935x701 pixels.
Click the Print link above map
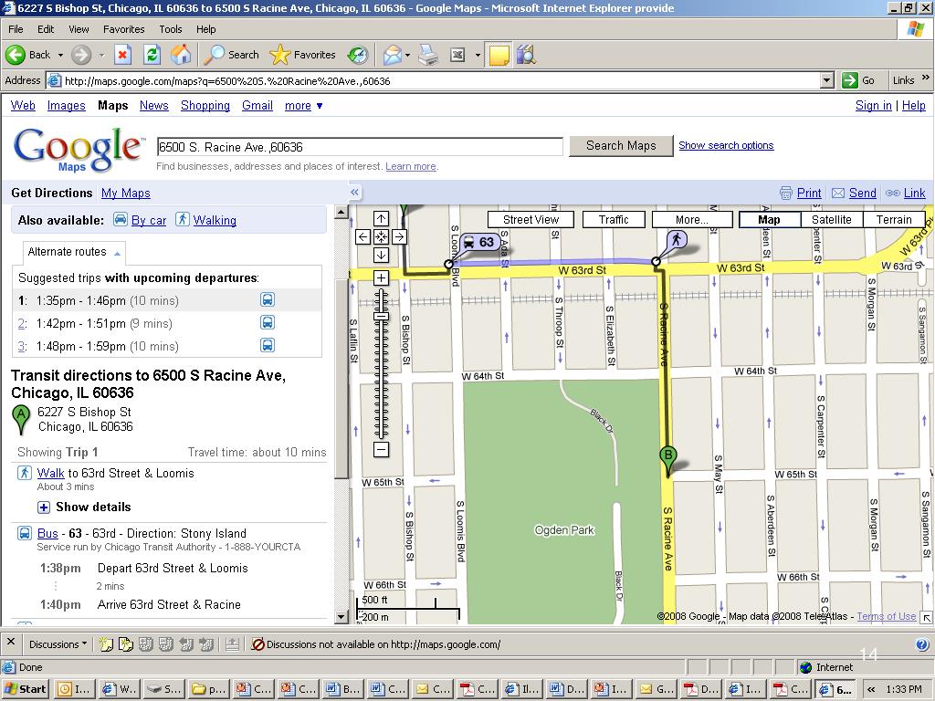pyautogui.click(x=809, y=194)
